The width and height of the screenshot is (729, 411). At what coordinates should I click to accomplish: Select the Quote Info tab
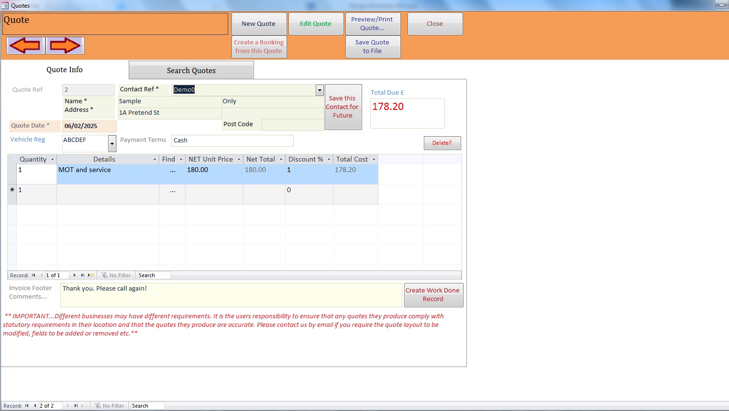65,70
